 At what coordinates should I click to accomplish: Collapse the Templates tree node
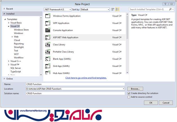click(5, 19)
